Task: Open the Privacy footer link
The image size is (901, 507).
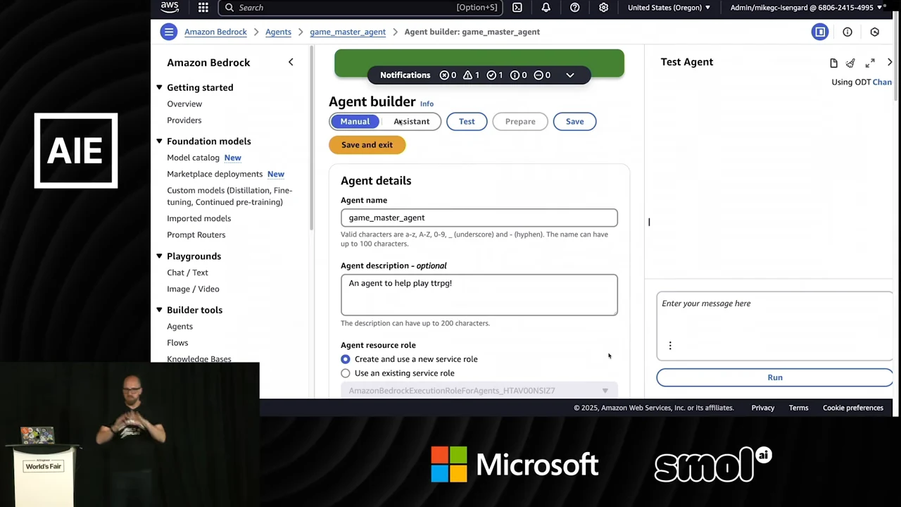Action: coord(762,408)
